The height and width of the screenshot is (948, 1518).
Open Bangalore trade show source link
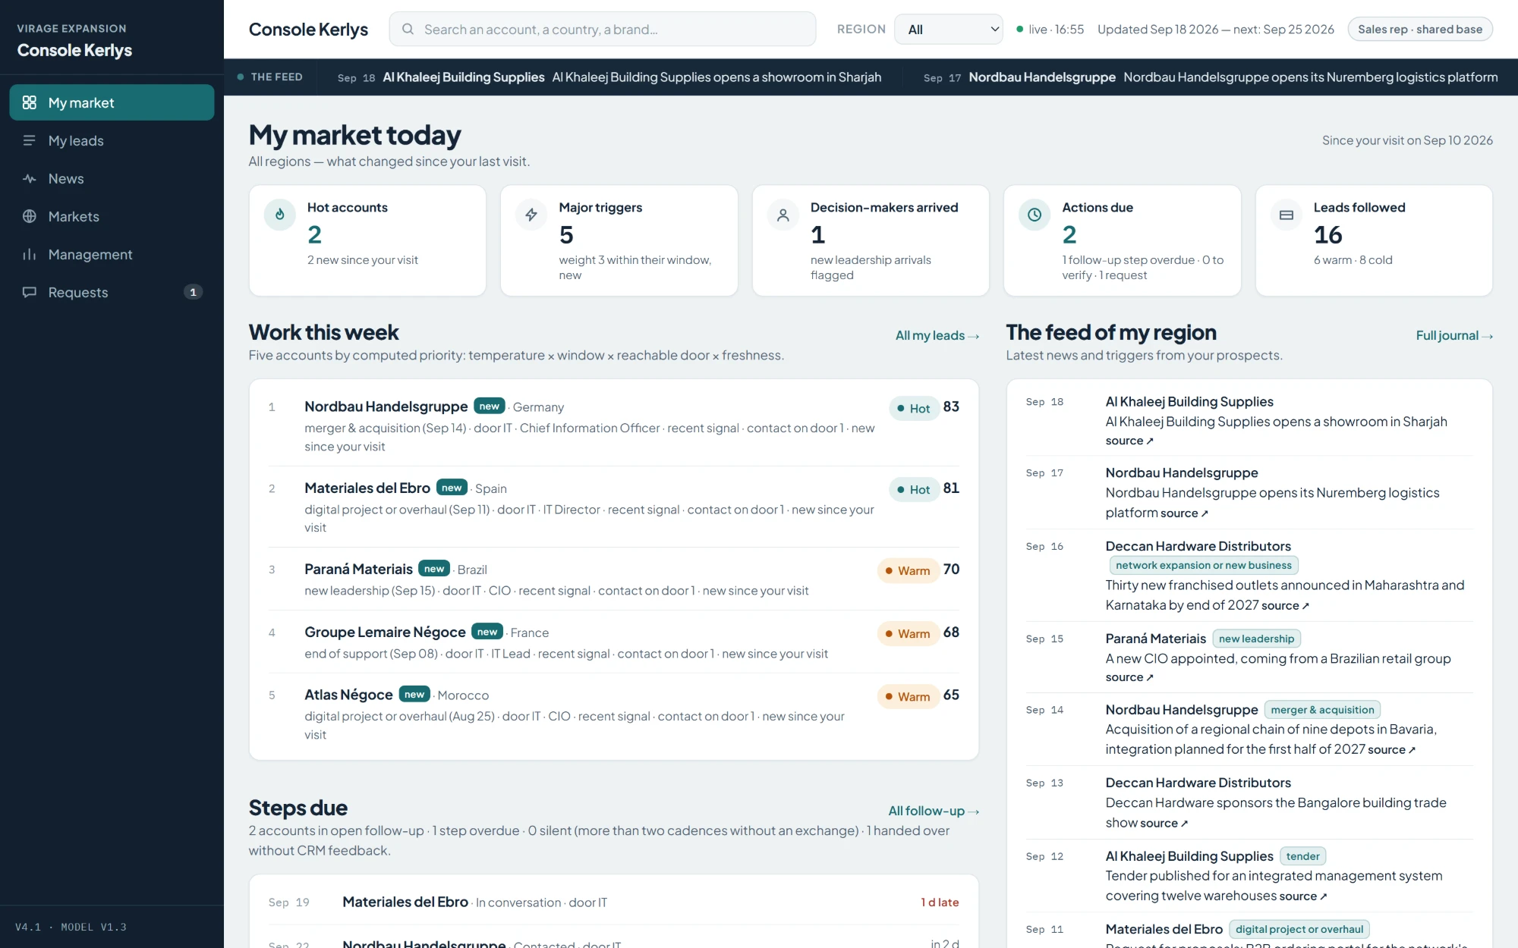[x=1164, y=823]
